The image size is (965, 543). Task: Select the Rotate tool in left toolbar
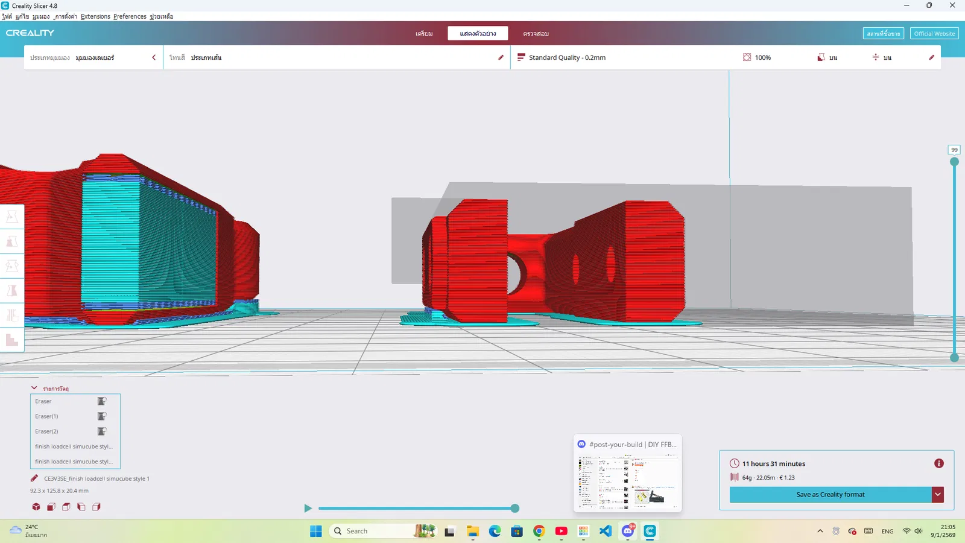[x=11, y=266]
